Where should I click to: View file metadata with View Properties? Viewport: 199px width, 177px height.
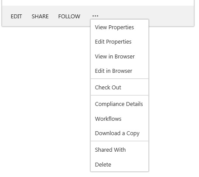(120, 27)
